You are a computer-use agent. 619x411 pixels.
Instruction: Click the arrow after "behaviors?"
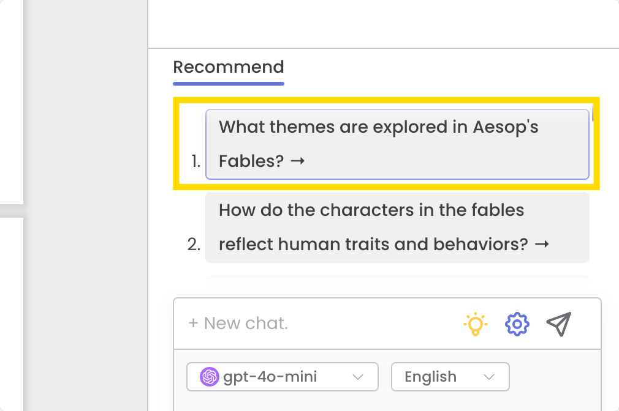(542, 244)
